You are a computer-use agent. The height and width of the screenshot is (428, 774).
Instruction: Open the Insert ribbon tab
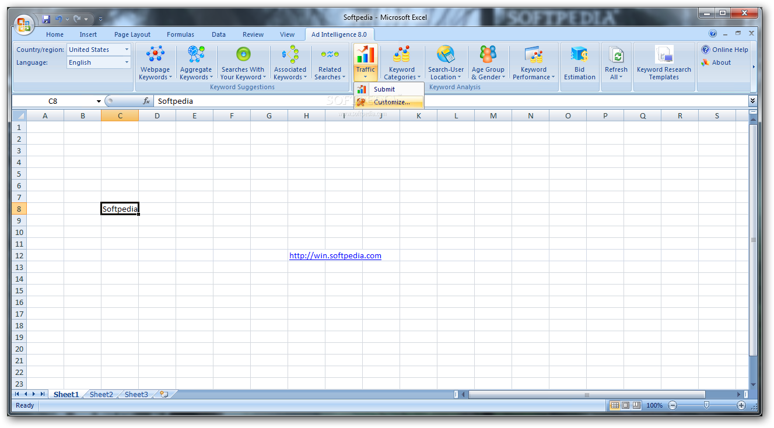(x=89, y=34)
